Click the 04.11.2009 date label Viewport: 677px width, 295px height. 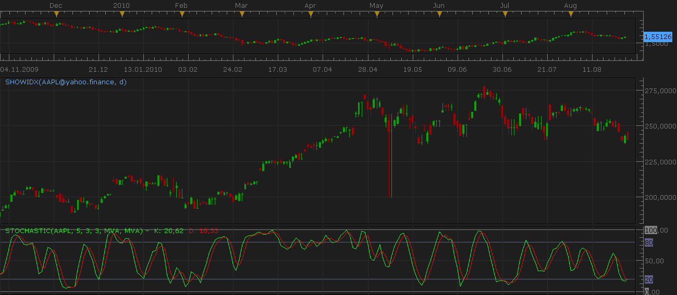pyautogui.click(x=19, y=69)
